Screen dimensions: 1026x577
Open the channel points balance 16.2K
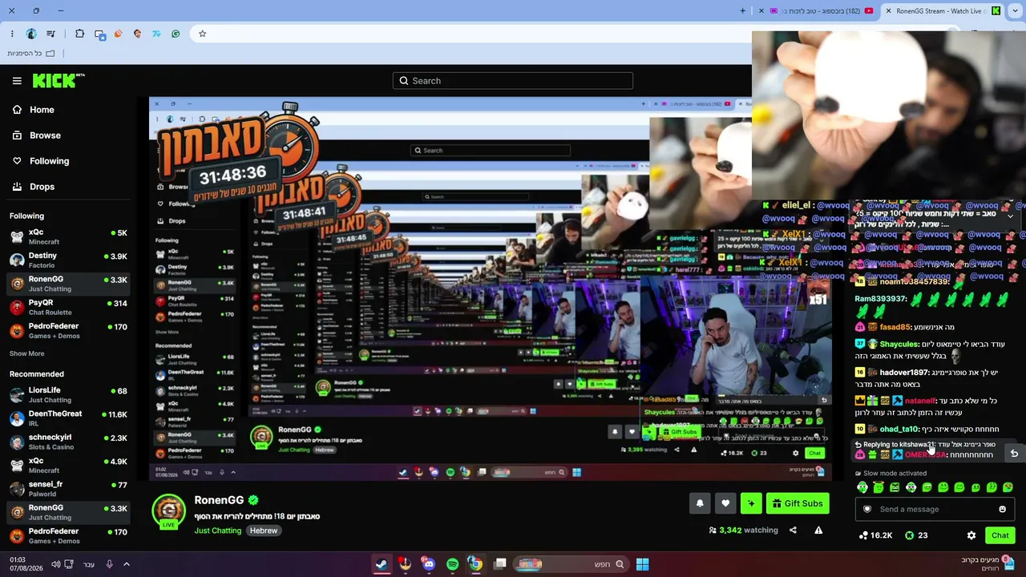875,535
